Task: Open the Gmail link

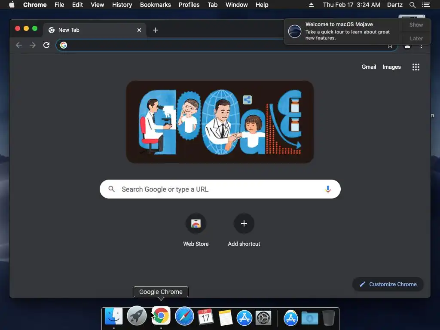Action: 369,67
